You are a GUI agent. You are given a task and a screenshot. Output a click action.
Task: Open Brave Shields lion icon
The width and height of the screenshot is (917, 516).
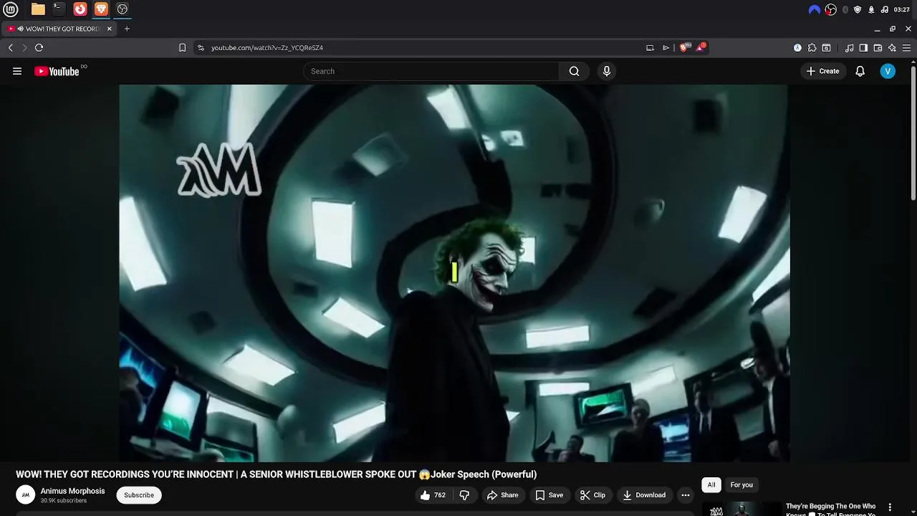pyautogui.click(x=684, y=47)
